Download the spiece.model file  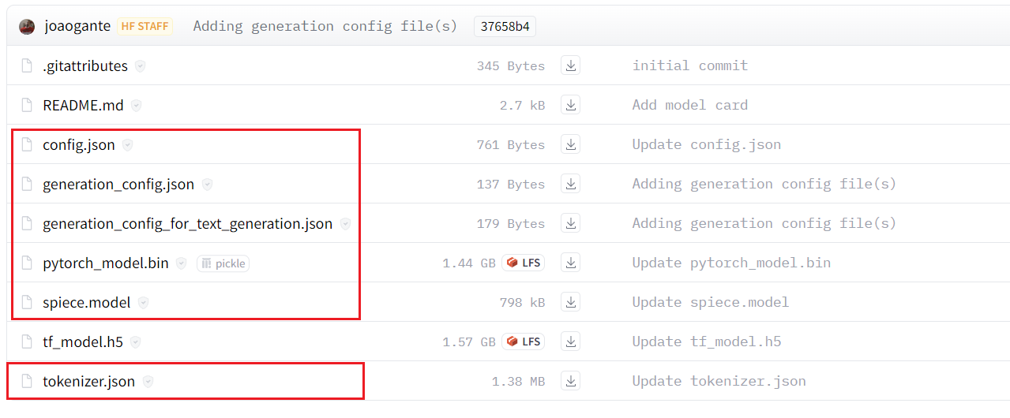pyautogui.click(x=570, y=302)
